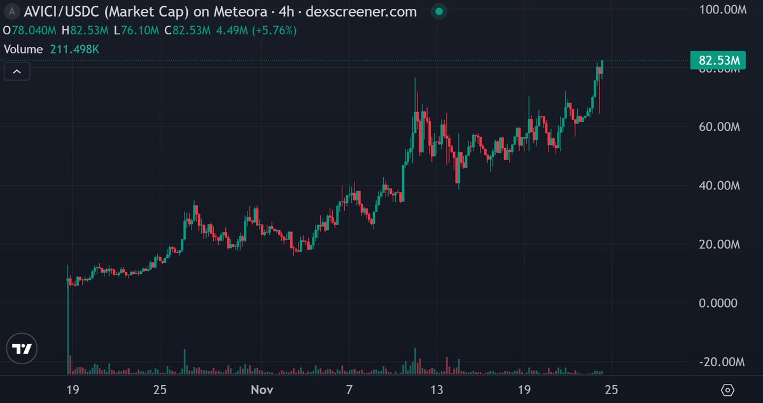Screen dimensions: 763x403
Task: Click the 7 date label on time axis
Action: point(349,390)
